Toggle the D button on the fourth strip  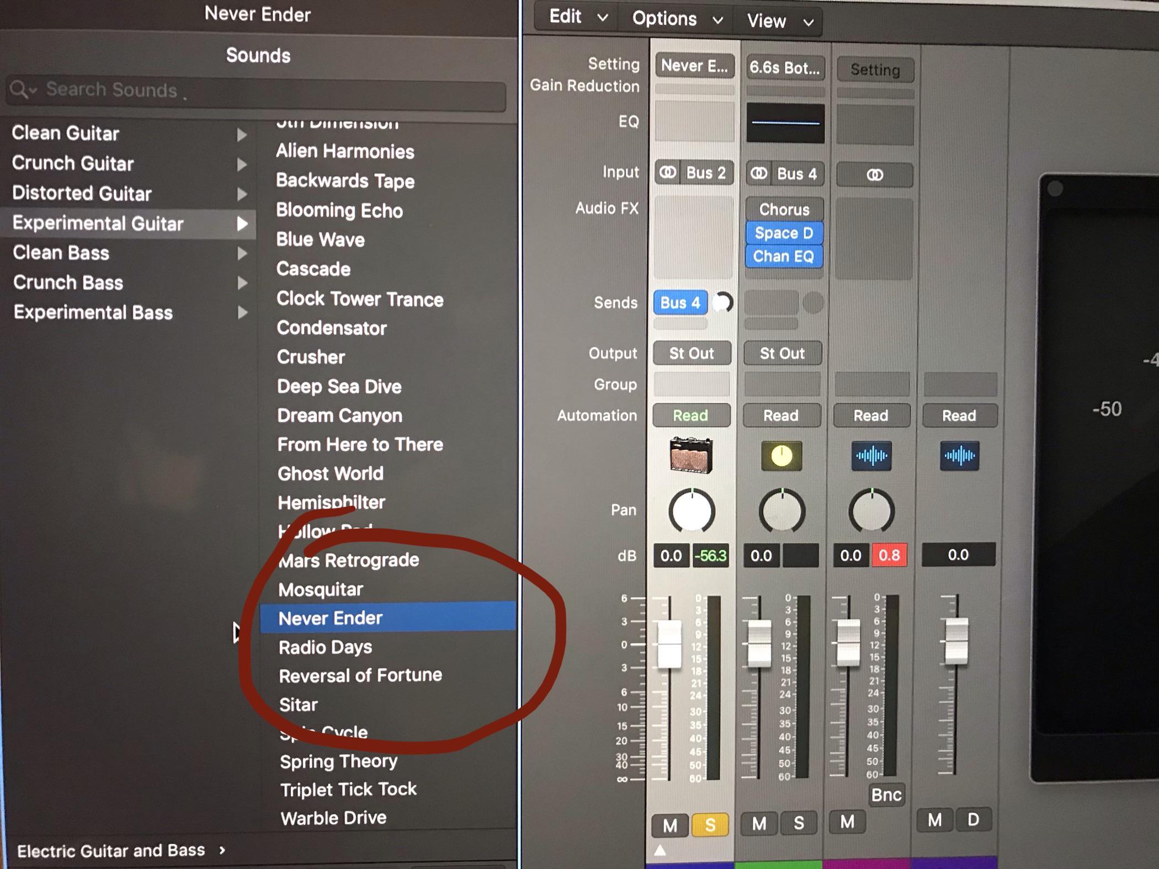(x=974, y=819)
